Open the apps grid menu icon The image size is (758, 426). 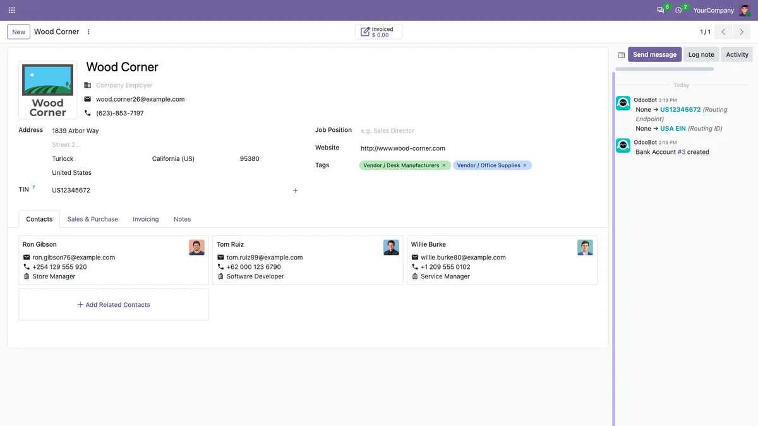12,10
